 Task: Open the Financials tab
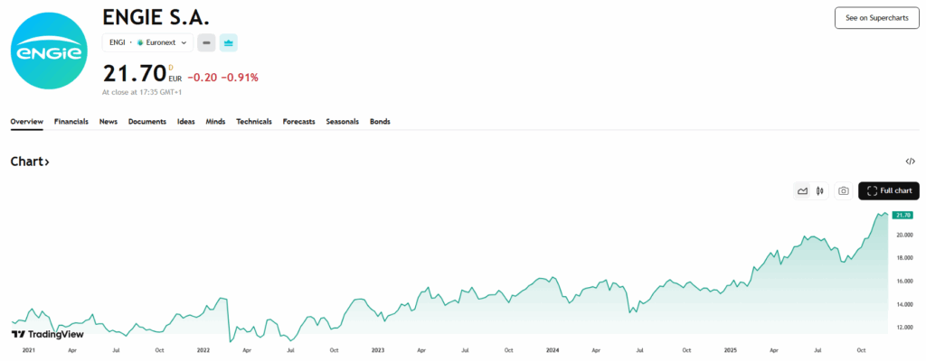[x=71, y=122]
